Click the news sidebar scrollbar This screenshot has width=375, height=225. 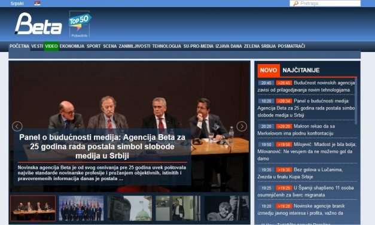[356, 101]
